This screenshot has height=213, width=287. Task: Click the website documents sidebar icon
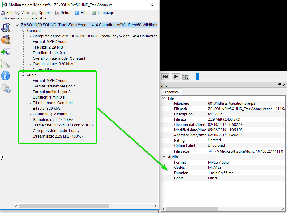6,88
